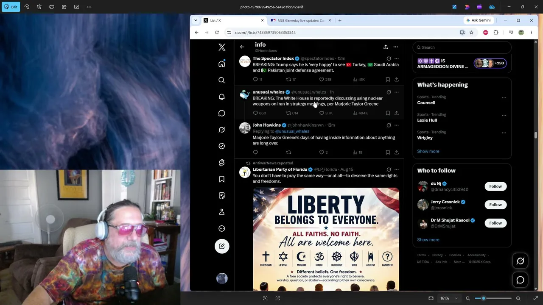Bookmark the unusual_whales post

(388, 113)
